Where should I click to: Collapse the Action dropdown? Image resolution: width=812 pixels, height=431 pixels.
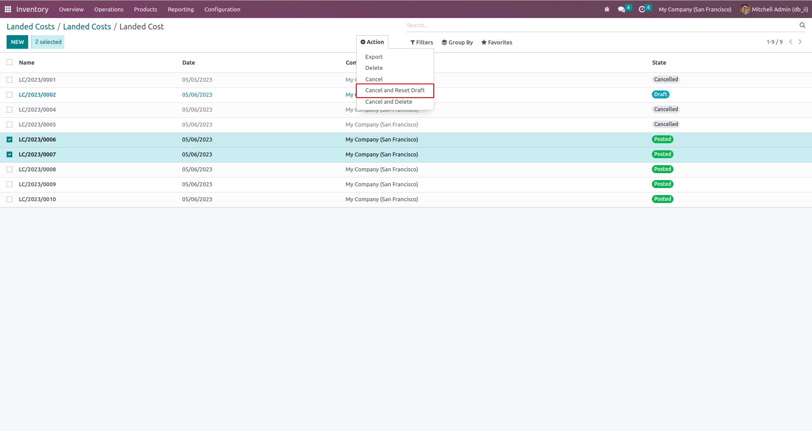372,42
